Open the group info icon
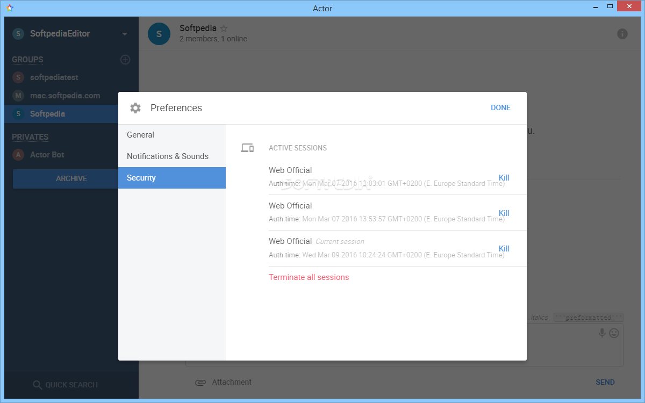Viewport: 645px width, 403px height. click(622, 34)
